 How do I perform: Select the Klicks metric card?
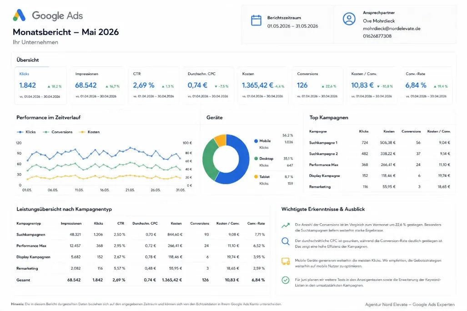click(x=40, y=85)
